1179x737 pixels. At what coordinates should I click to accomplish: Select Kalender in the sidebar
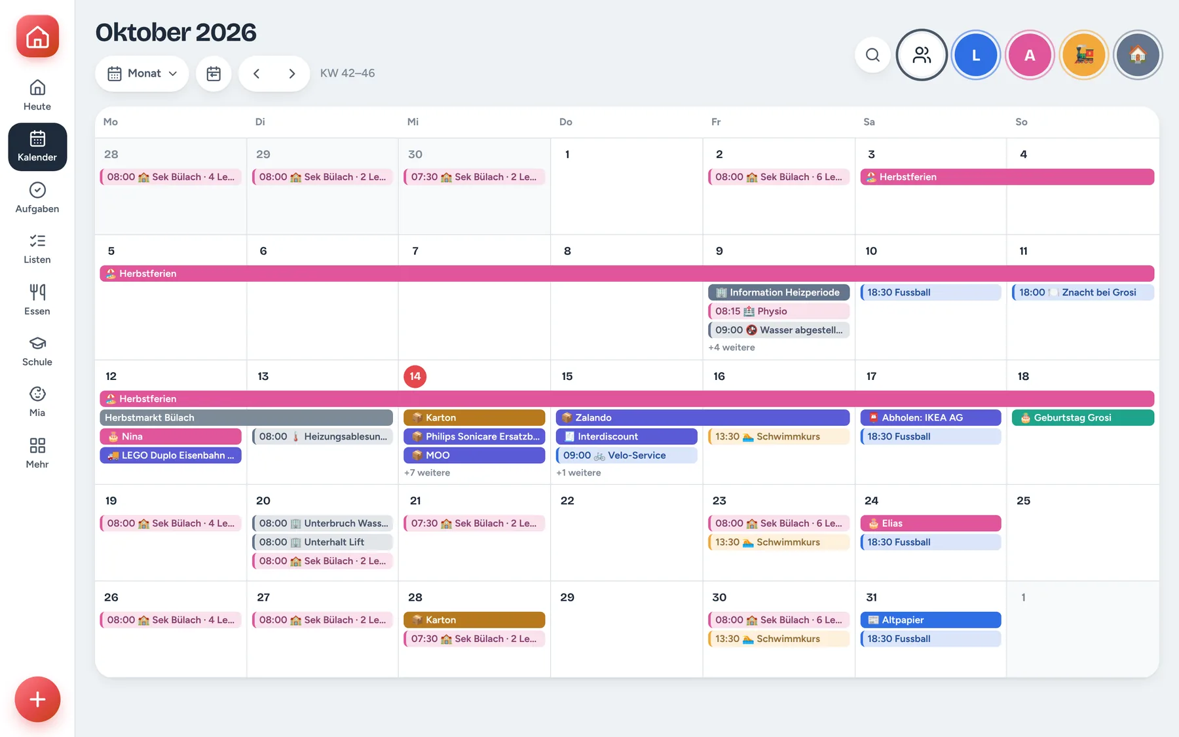[37, 147]
